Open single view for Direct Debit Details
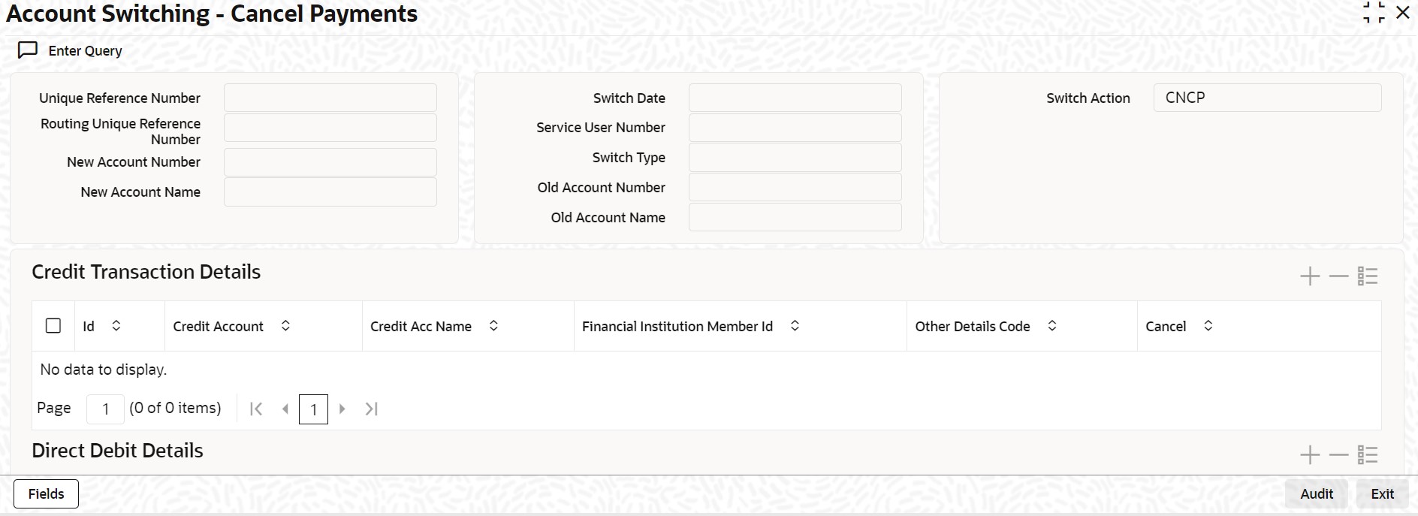 pos(1368,454)
